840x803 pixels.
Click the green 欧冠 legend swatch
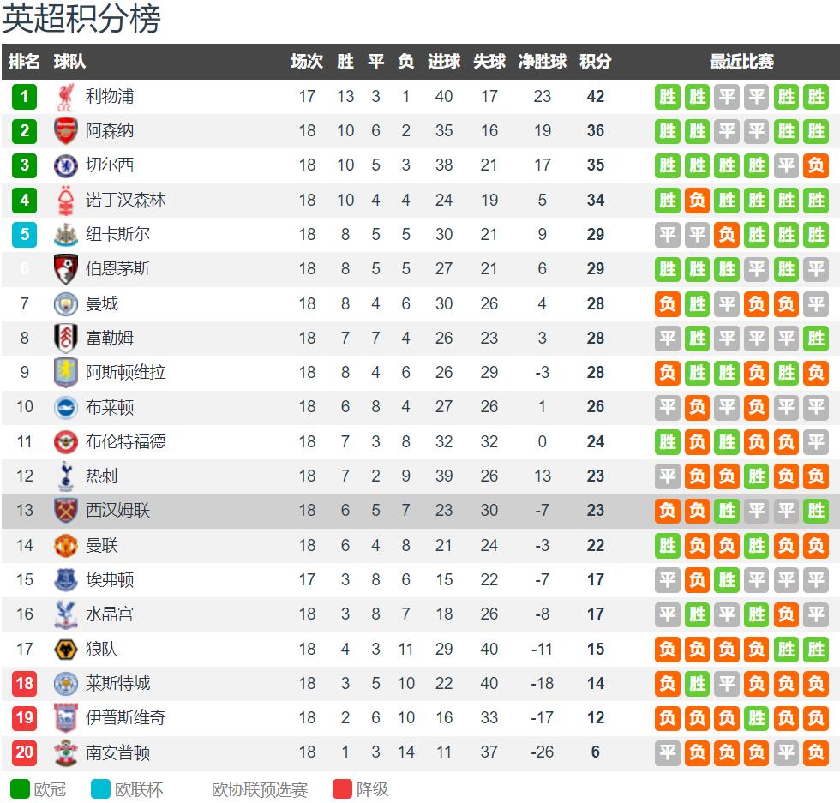pyautogui.click(x=20, y=789)
